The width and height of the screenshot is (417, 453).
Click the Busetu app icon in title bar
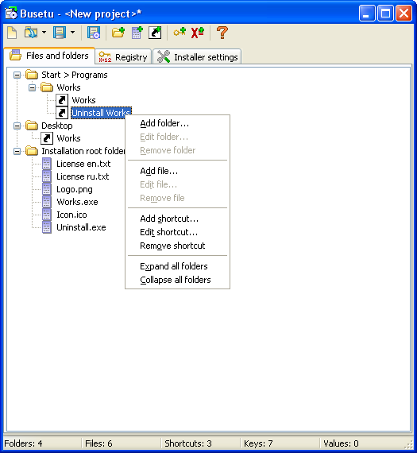[x=11, y=14]
